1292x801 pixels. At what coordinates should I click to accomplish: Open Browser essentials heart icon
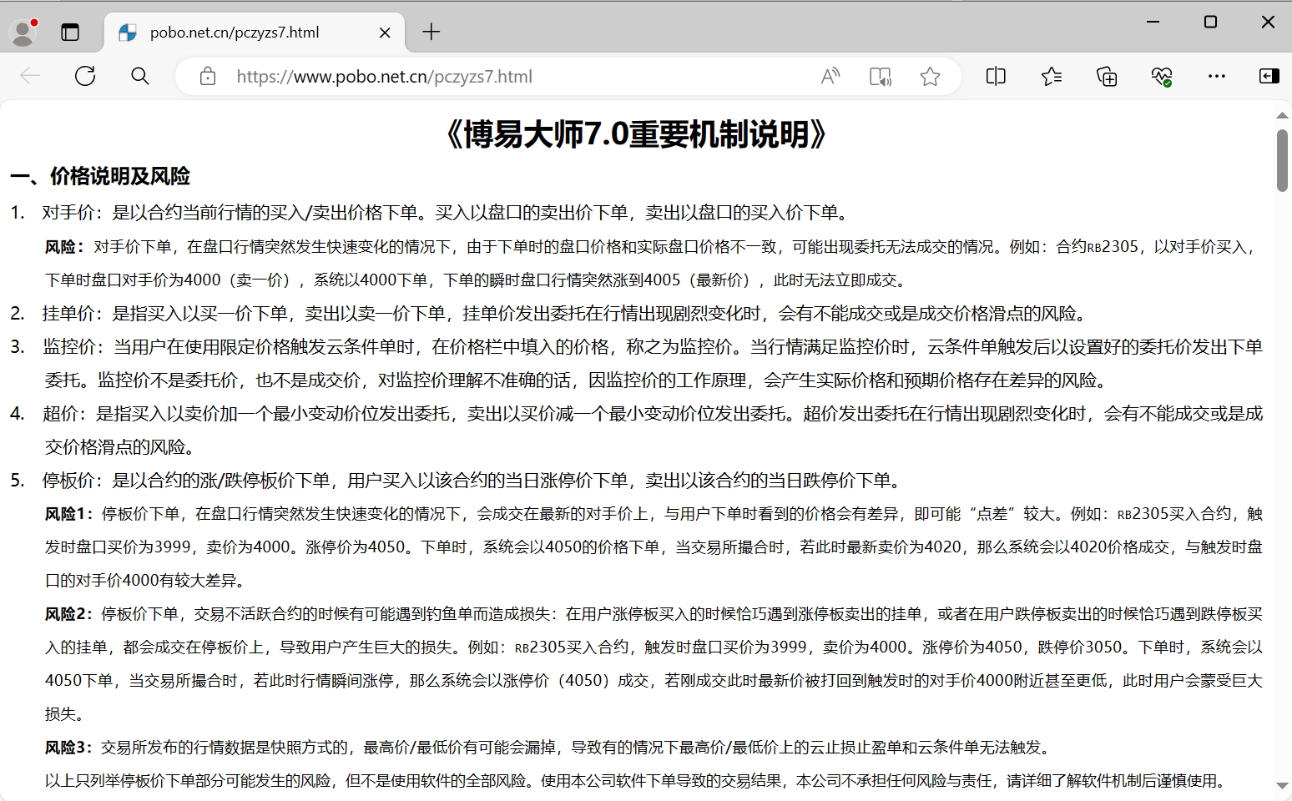coord(1162,77)
